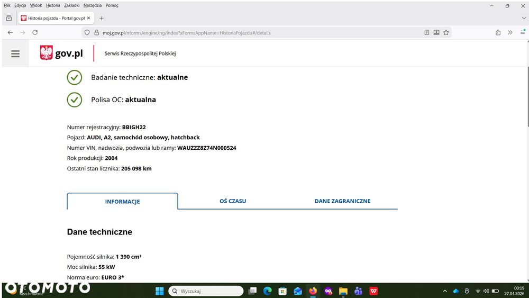Open the purple mask app on taskbar
This screenshot has width=529, height=298.
(328, 291)
